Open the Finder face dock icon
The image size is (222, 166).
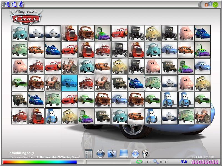click(112, 154)
